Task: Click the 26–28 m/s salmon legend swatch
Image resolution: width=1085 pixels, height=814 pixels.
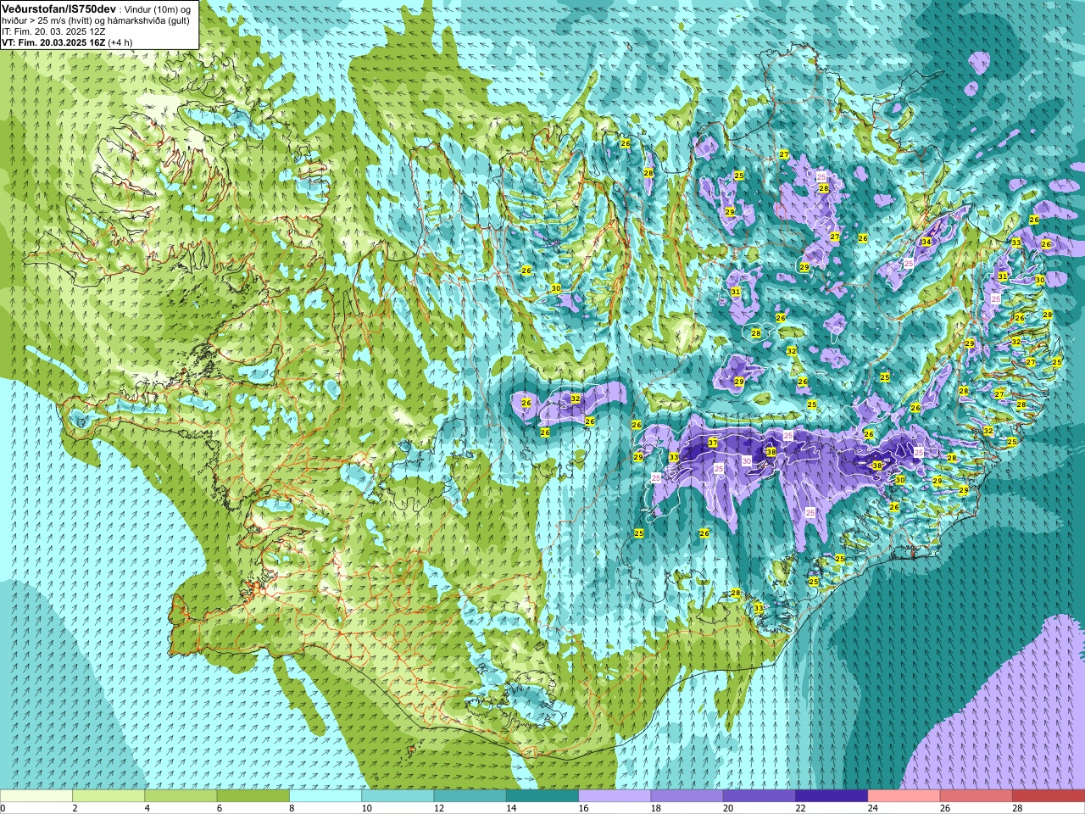Action: (x=976, y=796)
